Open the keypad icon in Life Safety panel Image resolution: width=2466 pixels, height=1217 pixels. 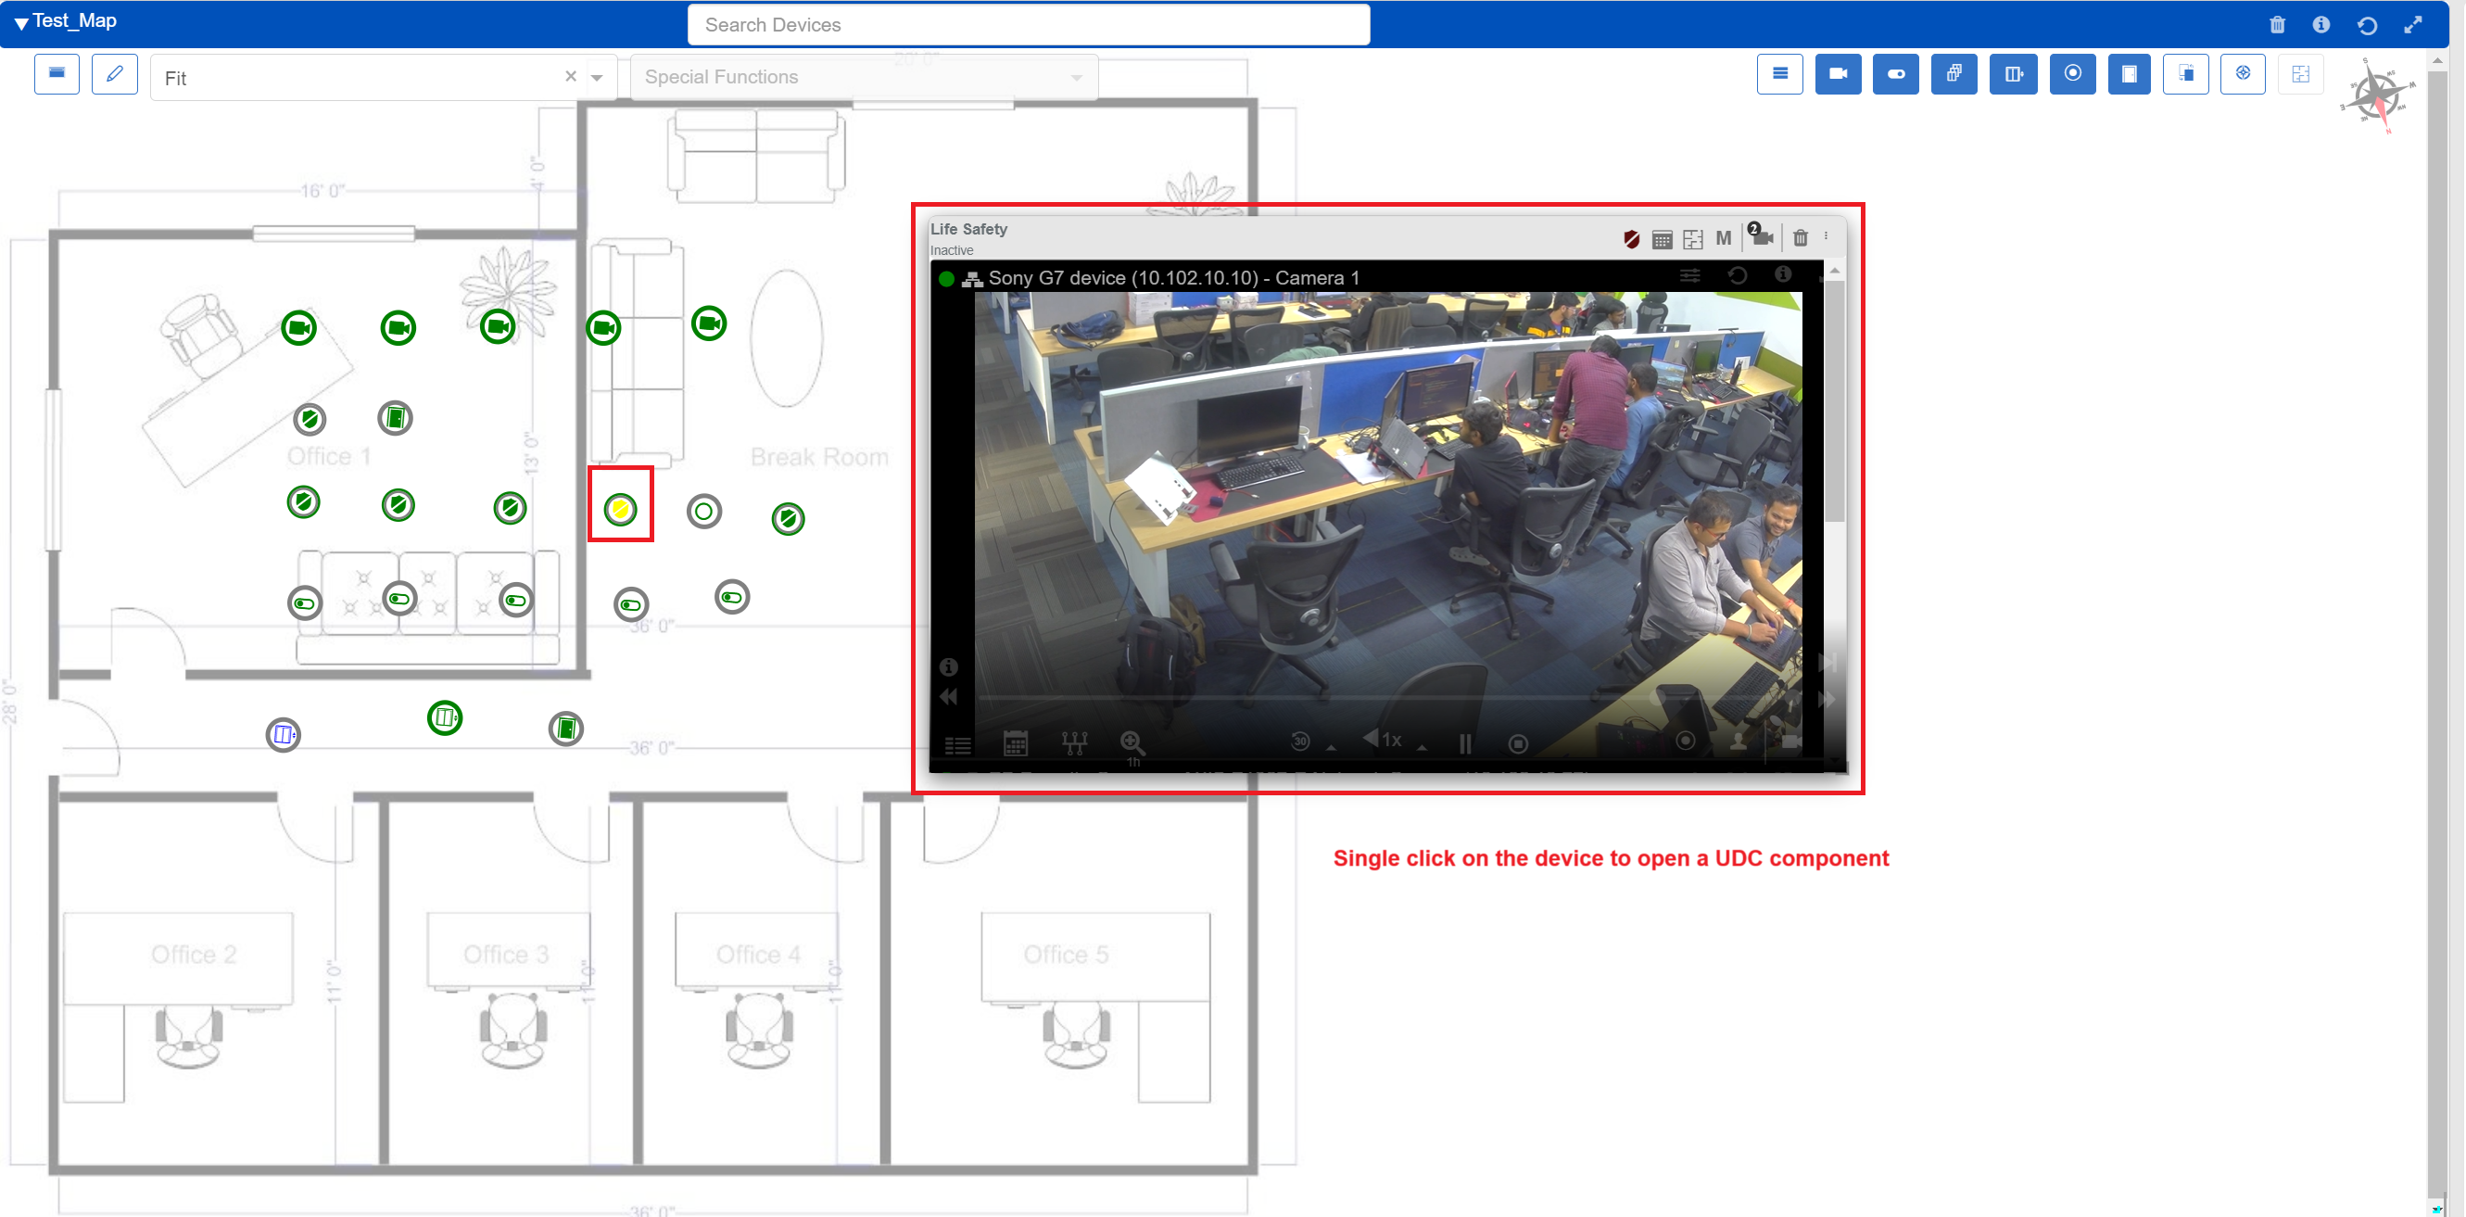point(1662,238)
